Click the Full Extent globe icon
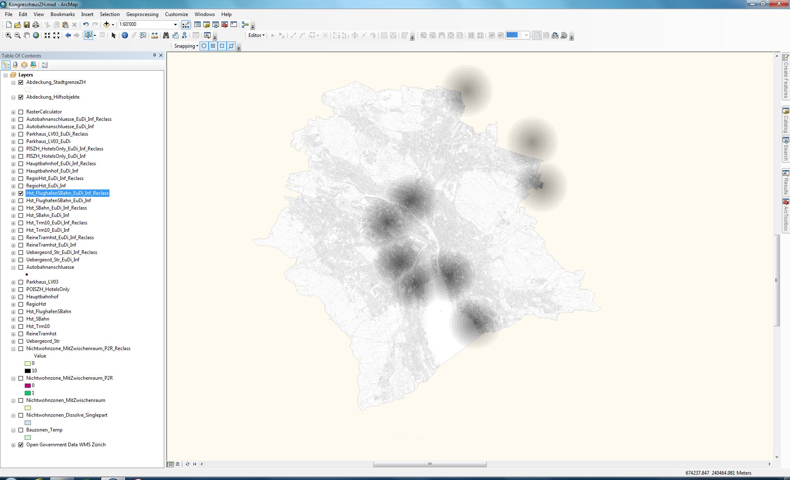The height and width of the screenshot is (480, 790). coord(36,35)
